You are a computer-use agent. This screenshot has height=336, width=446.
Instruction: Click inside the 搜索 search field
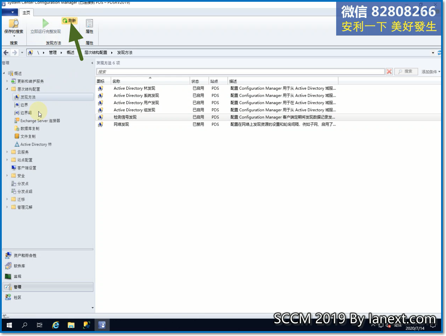[x=240, y=72]
